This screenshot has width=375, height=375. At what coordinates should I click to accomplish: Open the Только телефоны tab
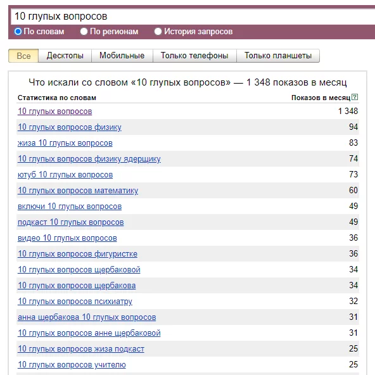coord(194,56)
